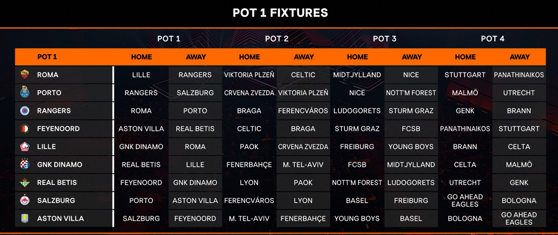Click GNK Dinamo's Pot 2 home opponent Fenerbahçe
Screen dimensions: 558x235
[249, 165]
